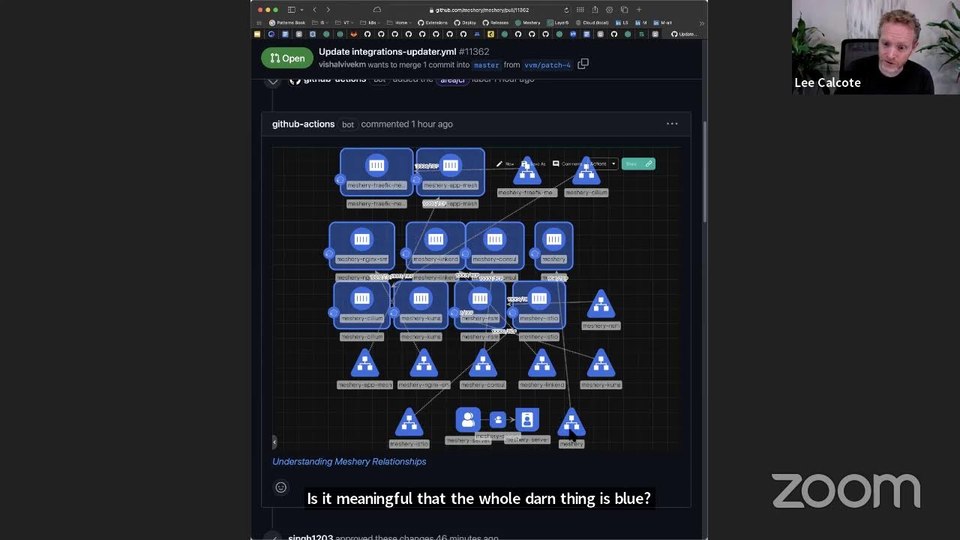Screen dimensions: 960x540
Task: Open vishalvivekm author profile link
Action: pos(342,64)
